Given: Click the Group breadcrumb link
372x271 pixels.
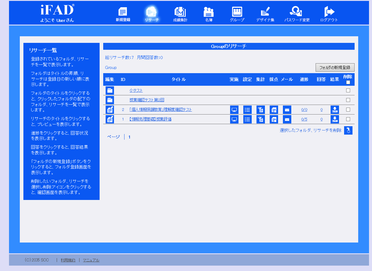Looking at the screenshot, I should click(x=111, y=68).
